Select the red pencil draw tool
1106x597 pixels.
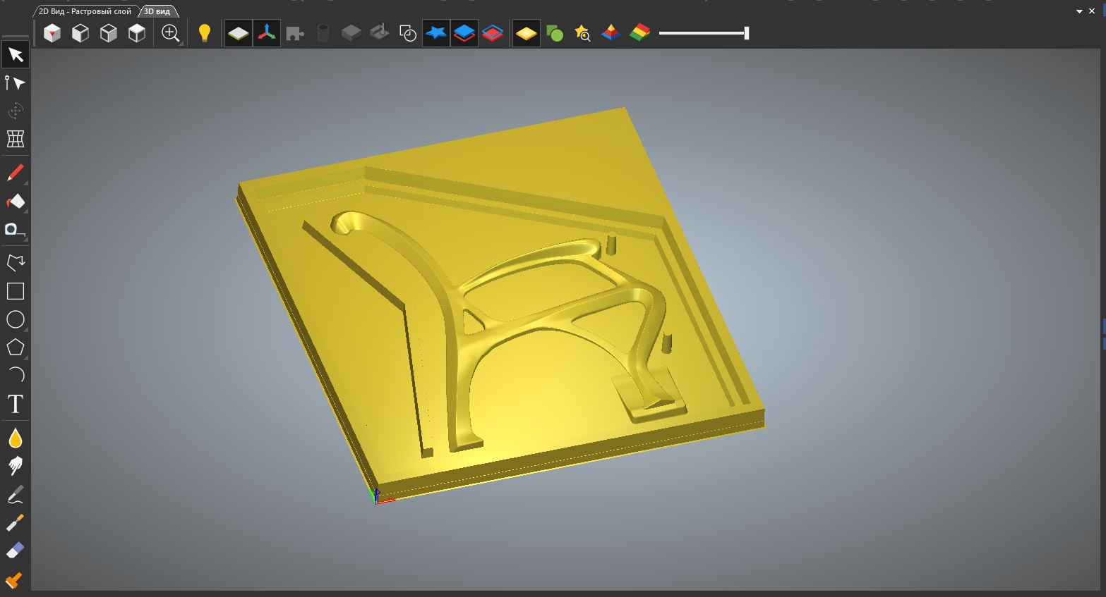pyautogui.click(x=16, y=173)
